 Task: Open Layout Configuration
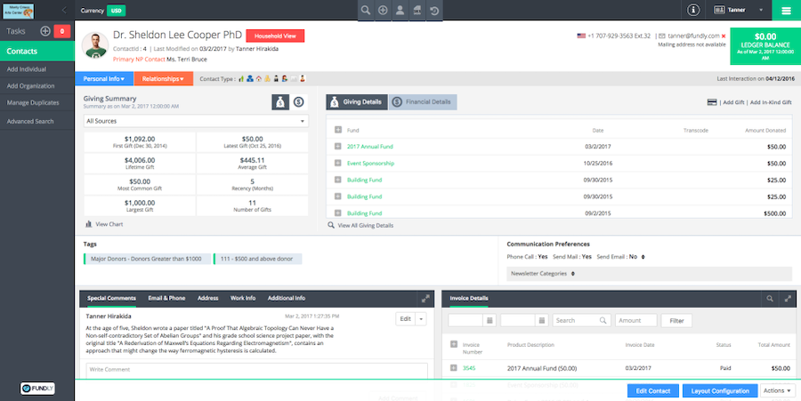pos(720,391)
